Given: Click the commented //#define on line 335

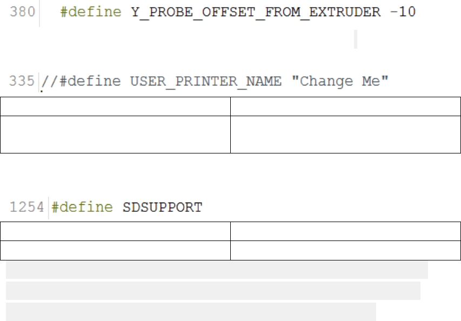Looking at the screenshot, I should point(81,82).
